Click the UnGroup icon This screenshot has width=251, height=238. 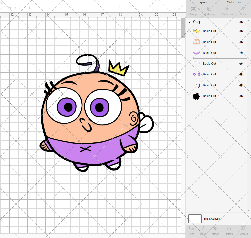(209, 9)
